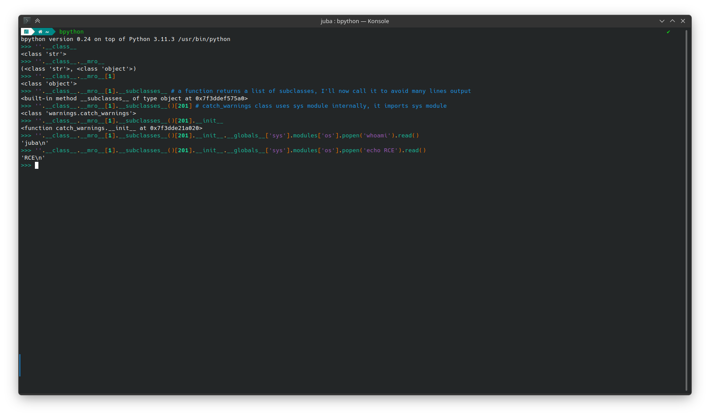Click the function catch_warnings.__init__ output line

coord(112,128)
